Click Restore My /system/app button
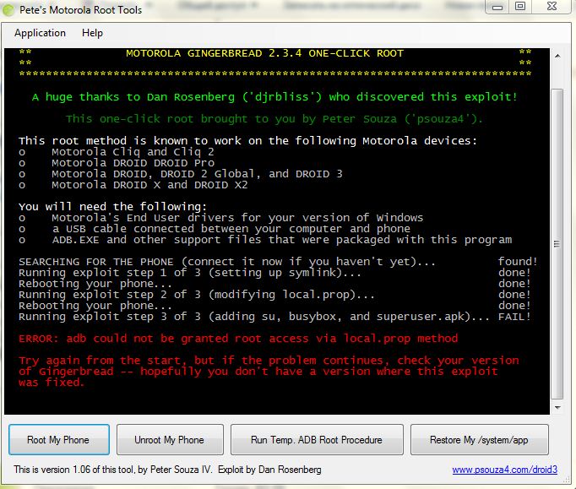Screen dimensions: 576x489 pos(480,440)
